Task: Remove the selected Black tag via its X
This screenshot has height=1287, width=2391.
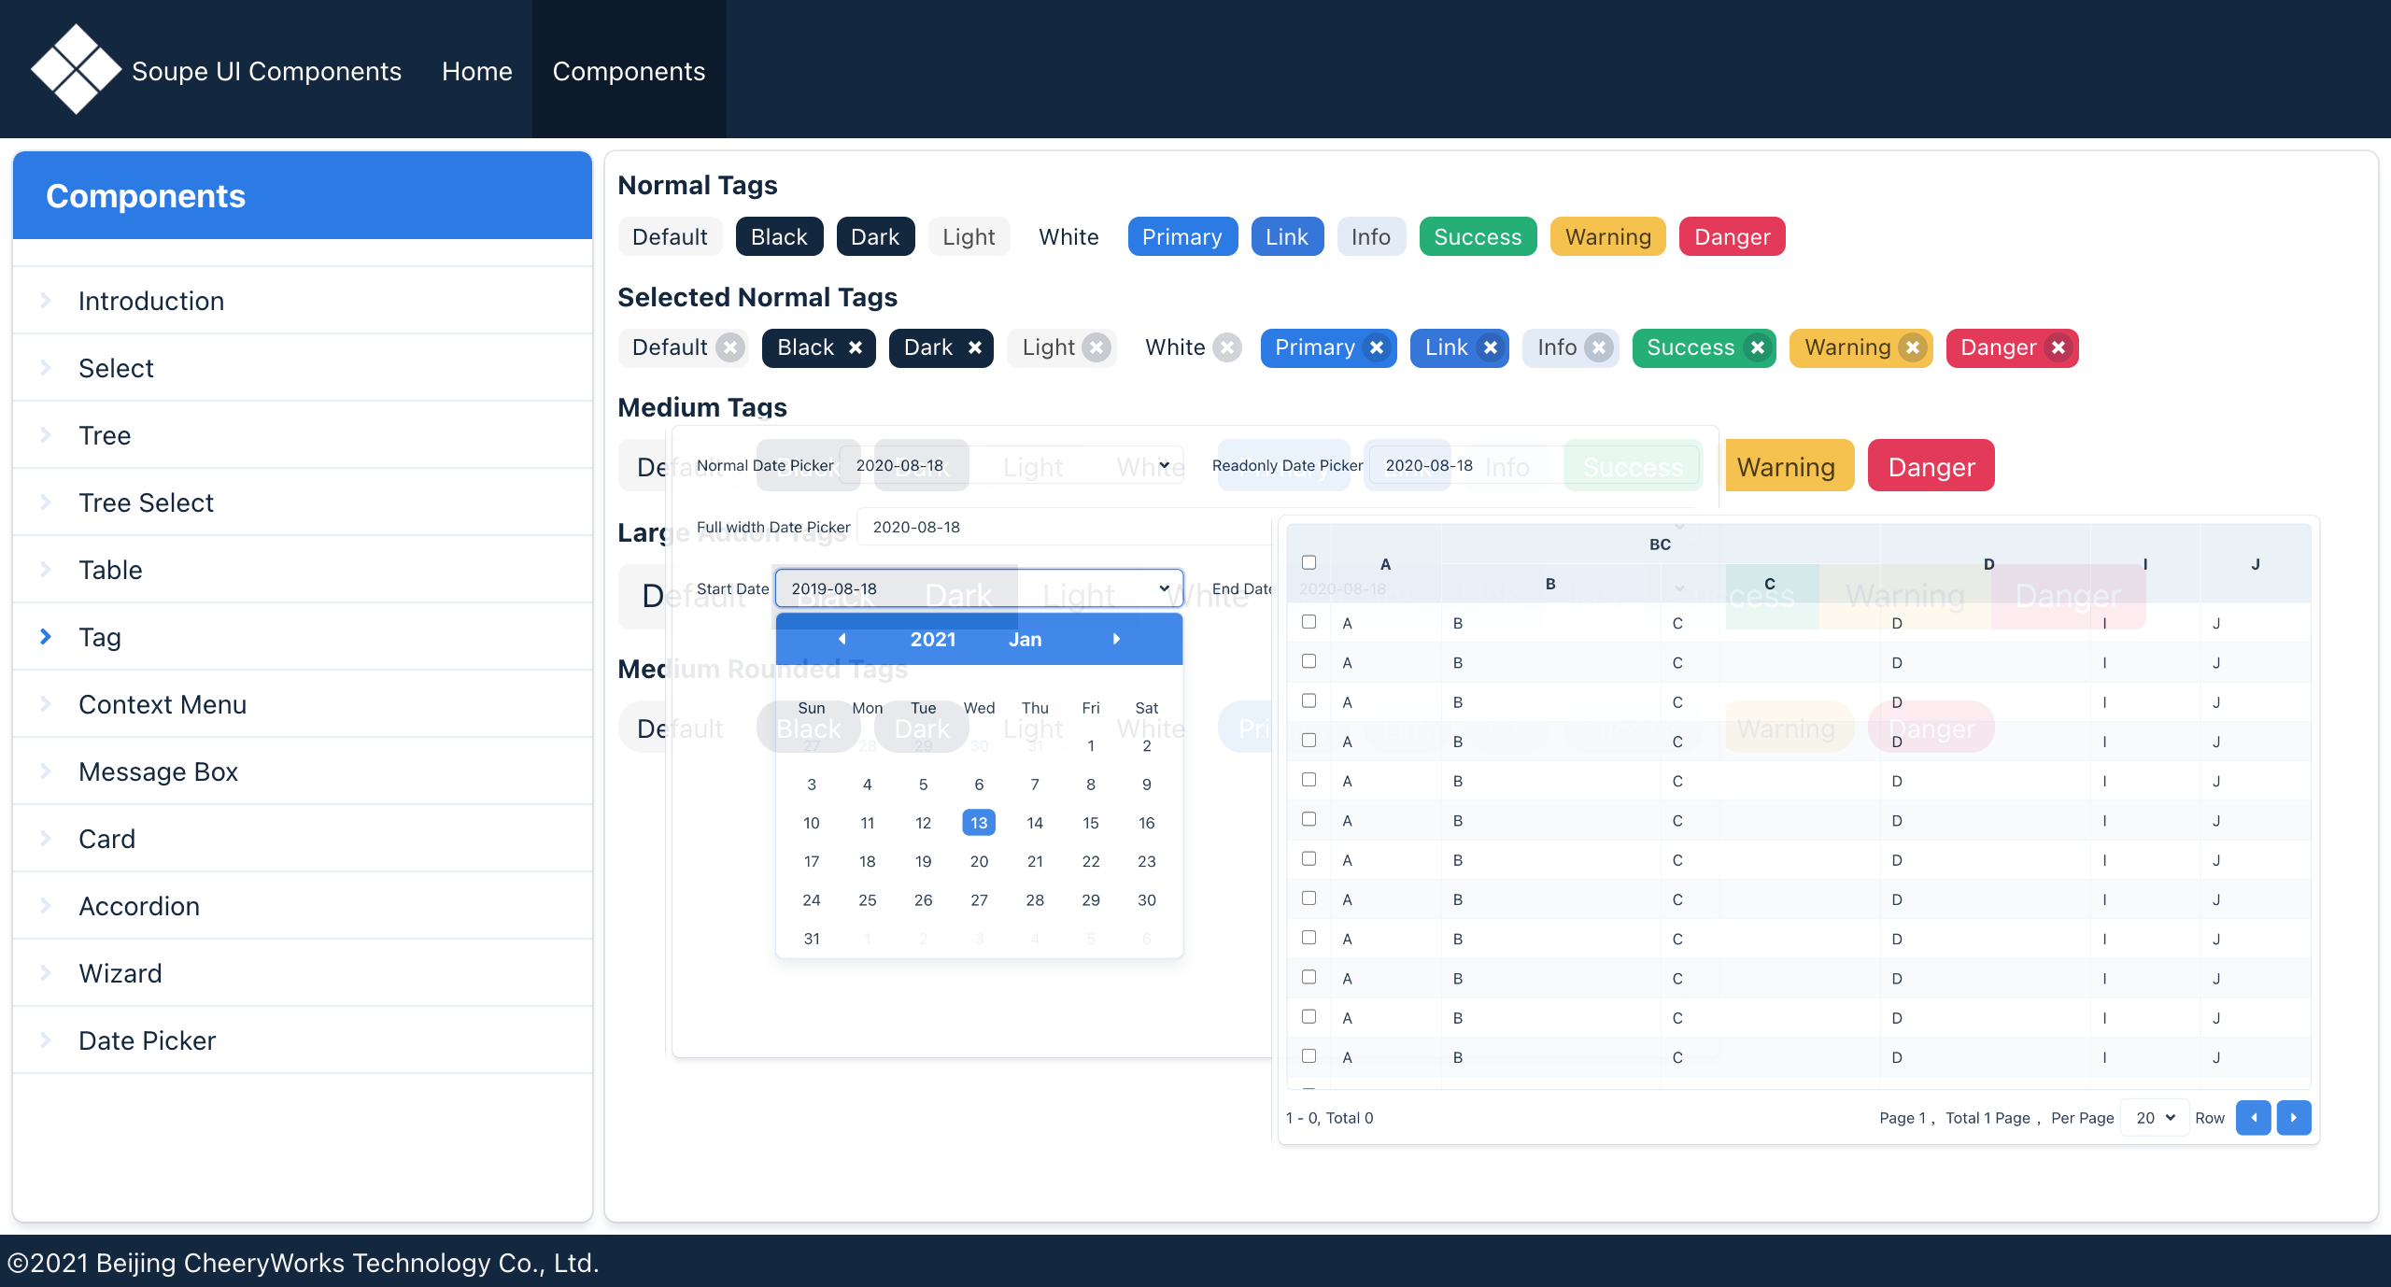Action: (x=855, y=347)
